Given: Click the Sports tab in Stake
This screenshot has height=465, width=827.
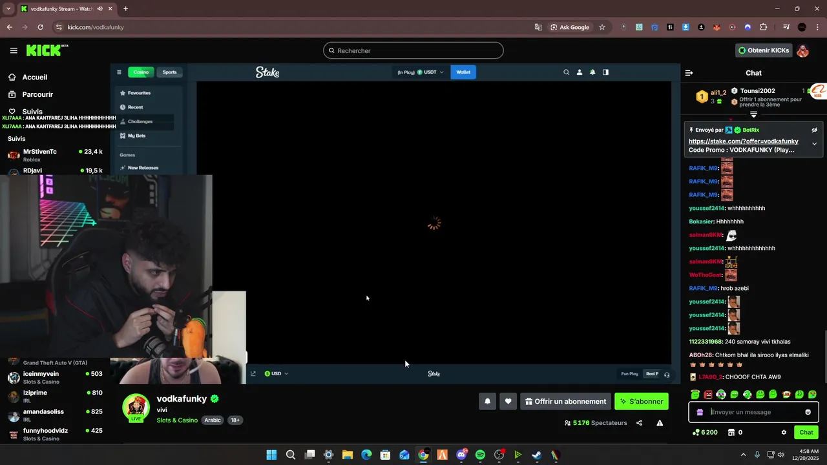Looking at the screenshot, I should [169, 72].
